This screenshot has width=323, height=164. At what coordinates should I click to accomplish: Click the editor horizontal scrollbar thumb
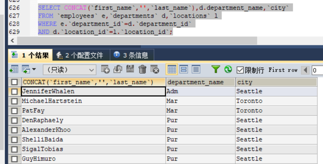coord(137,41)
